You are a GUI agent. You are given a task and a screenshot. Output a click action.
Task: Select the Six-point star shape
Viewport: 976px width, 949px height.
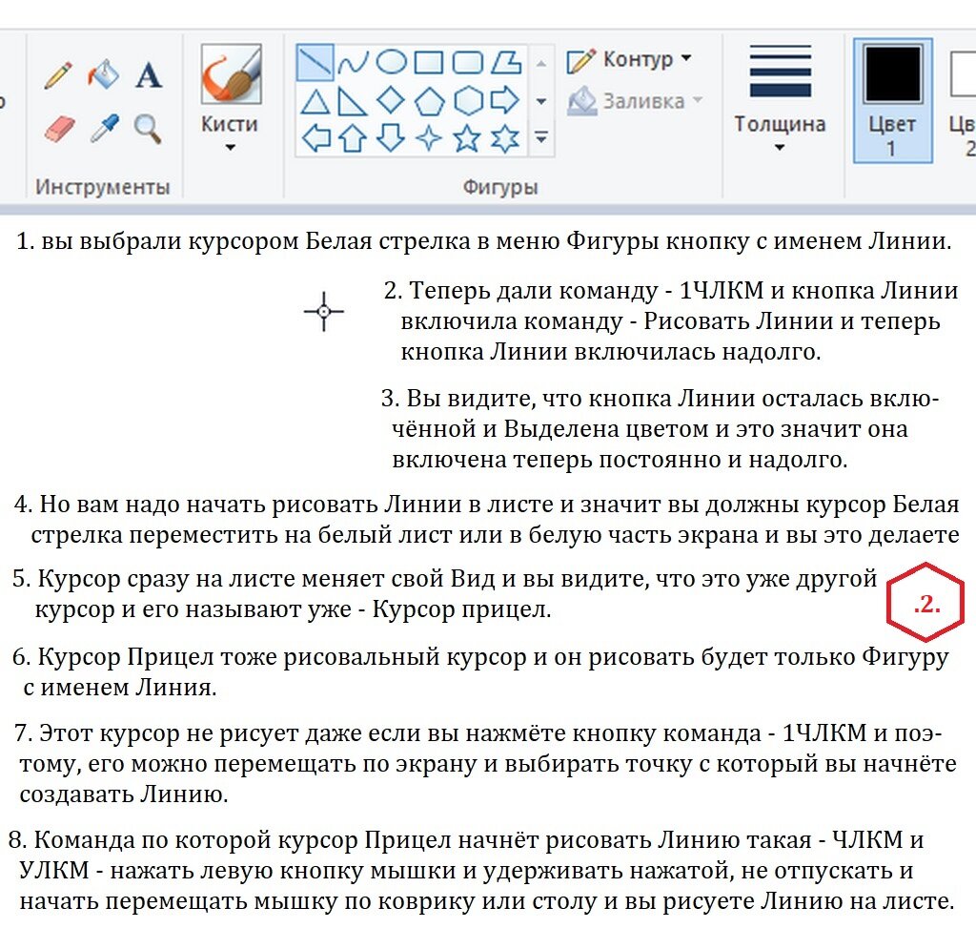(x=505, y=138)
